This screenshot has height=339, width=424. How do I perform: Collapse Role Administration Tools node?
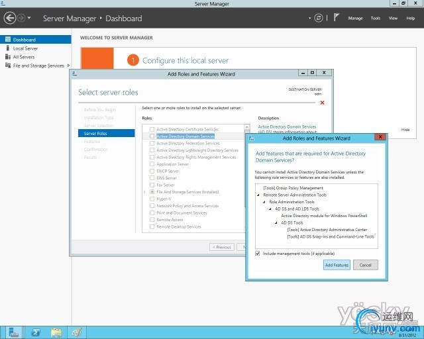(x=264, y=202)
